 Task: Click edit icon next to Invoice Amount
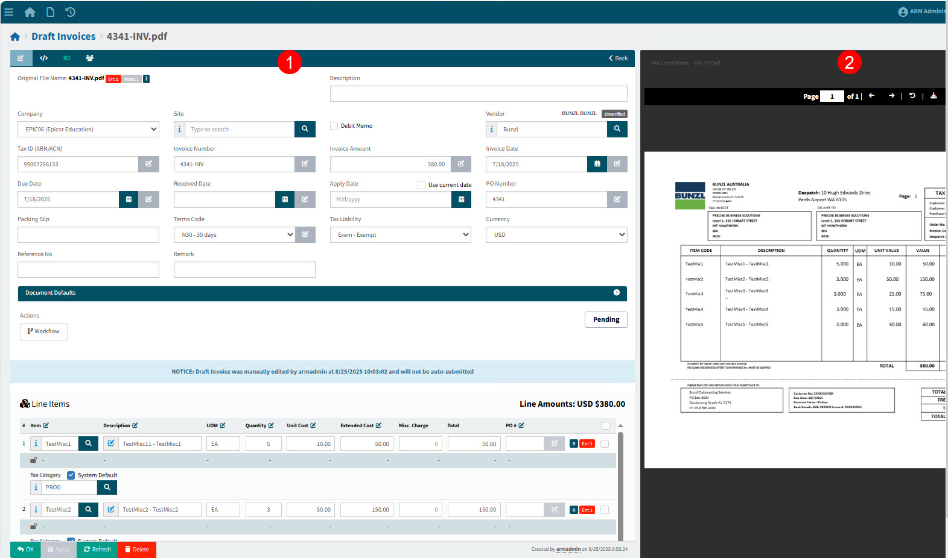[x=460, y=164]
